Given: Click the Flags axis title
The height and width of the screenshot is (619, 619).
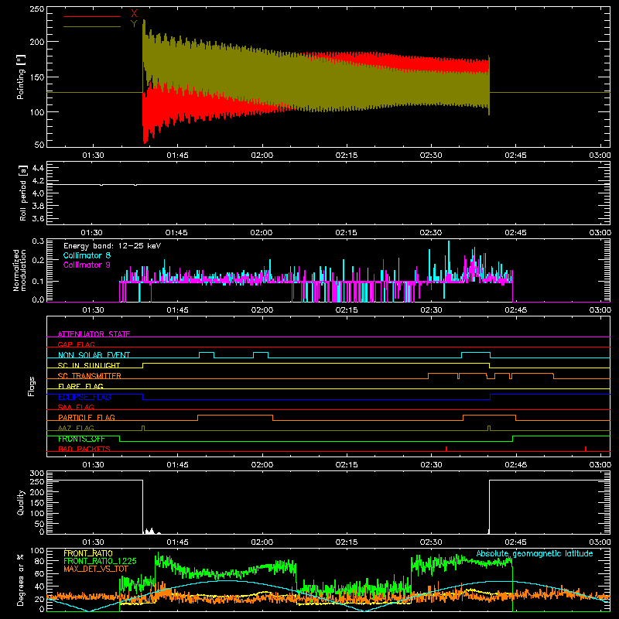Looking at the screenshot, I should coord(32,386).
